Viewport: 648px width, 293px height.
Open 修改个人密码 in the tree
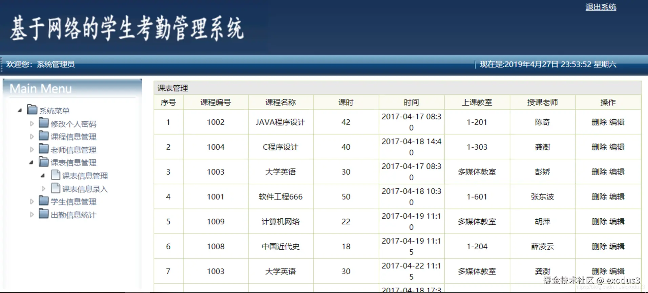pyautogui.click(x=74, y=124)
